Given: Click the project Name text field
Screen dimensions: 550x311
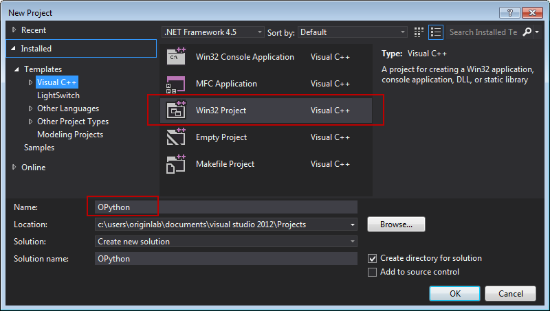Looking at the screenshot, I should coord(226,207).
